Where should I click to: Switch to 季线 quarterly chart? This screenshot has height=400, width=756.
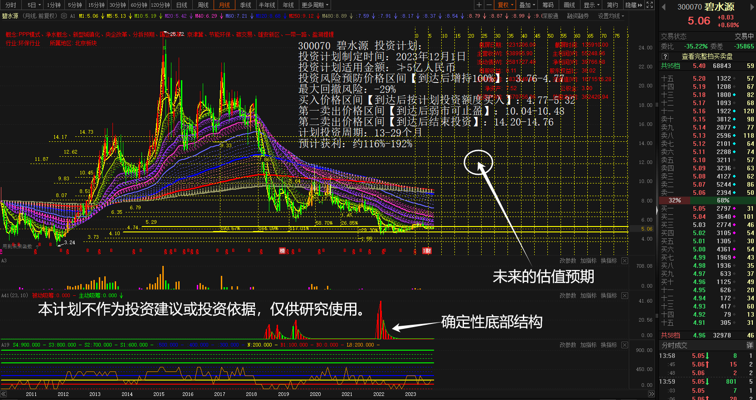[x=246, y=5]
